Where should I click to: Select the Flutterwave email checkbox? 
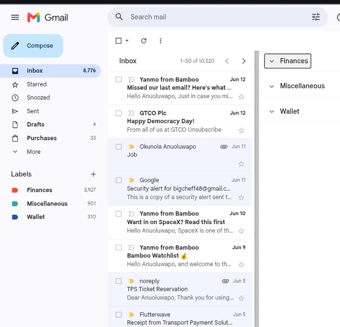118,315
